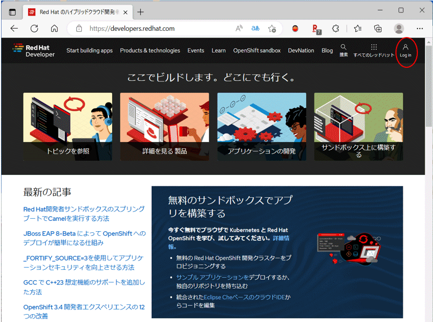This screenshot has width=433, height=322.
Task: Open article about Camel on Spring Boot
Action: tap(83, 214)
